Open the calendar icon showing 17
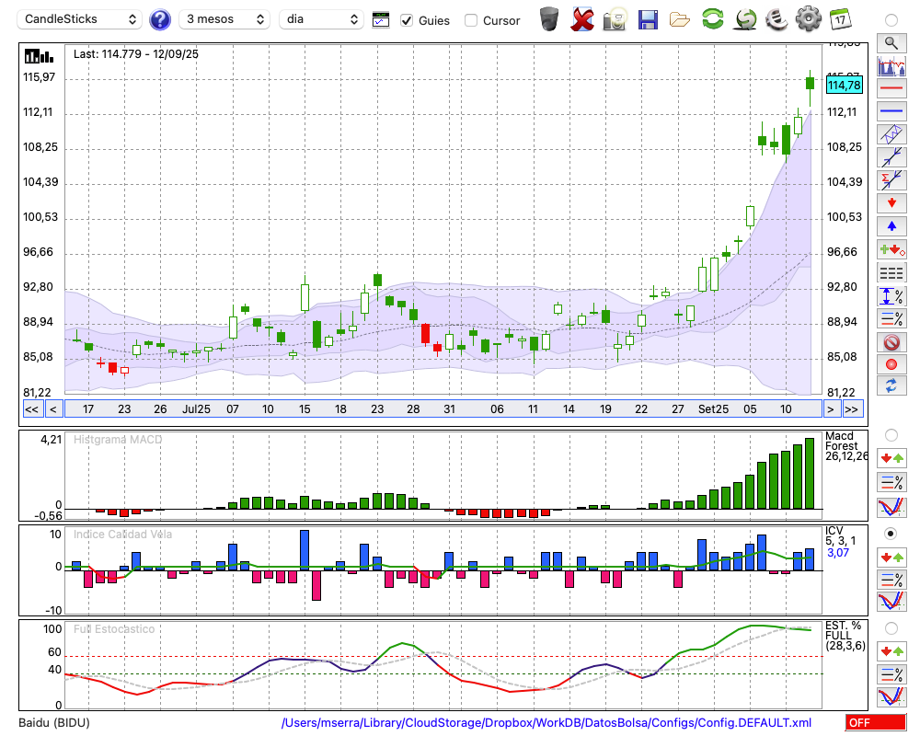920x736 pixels. click(840, 19)
